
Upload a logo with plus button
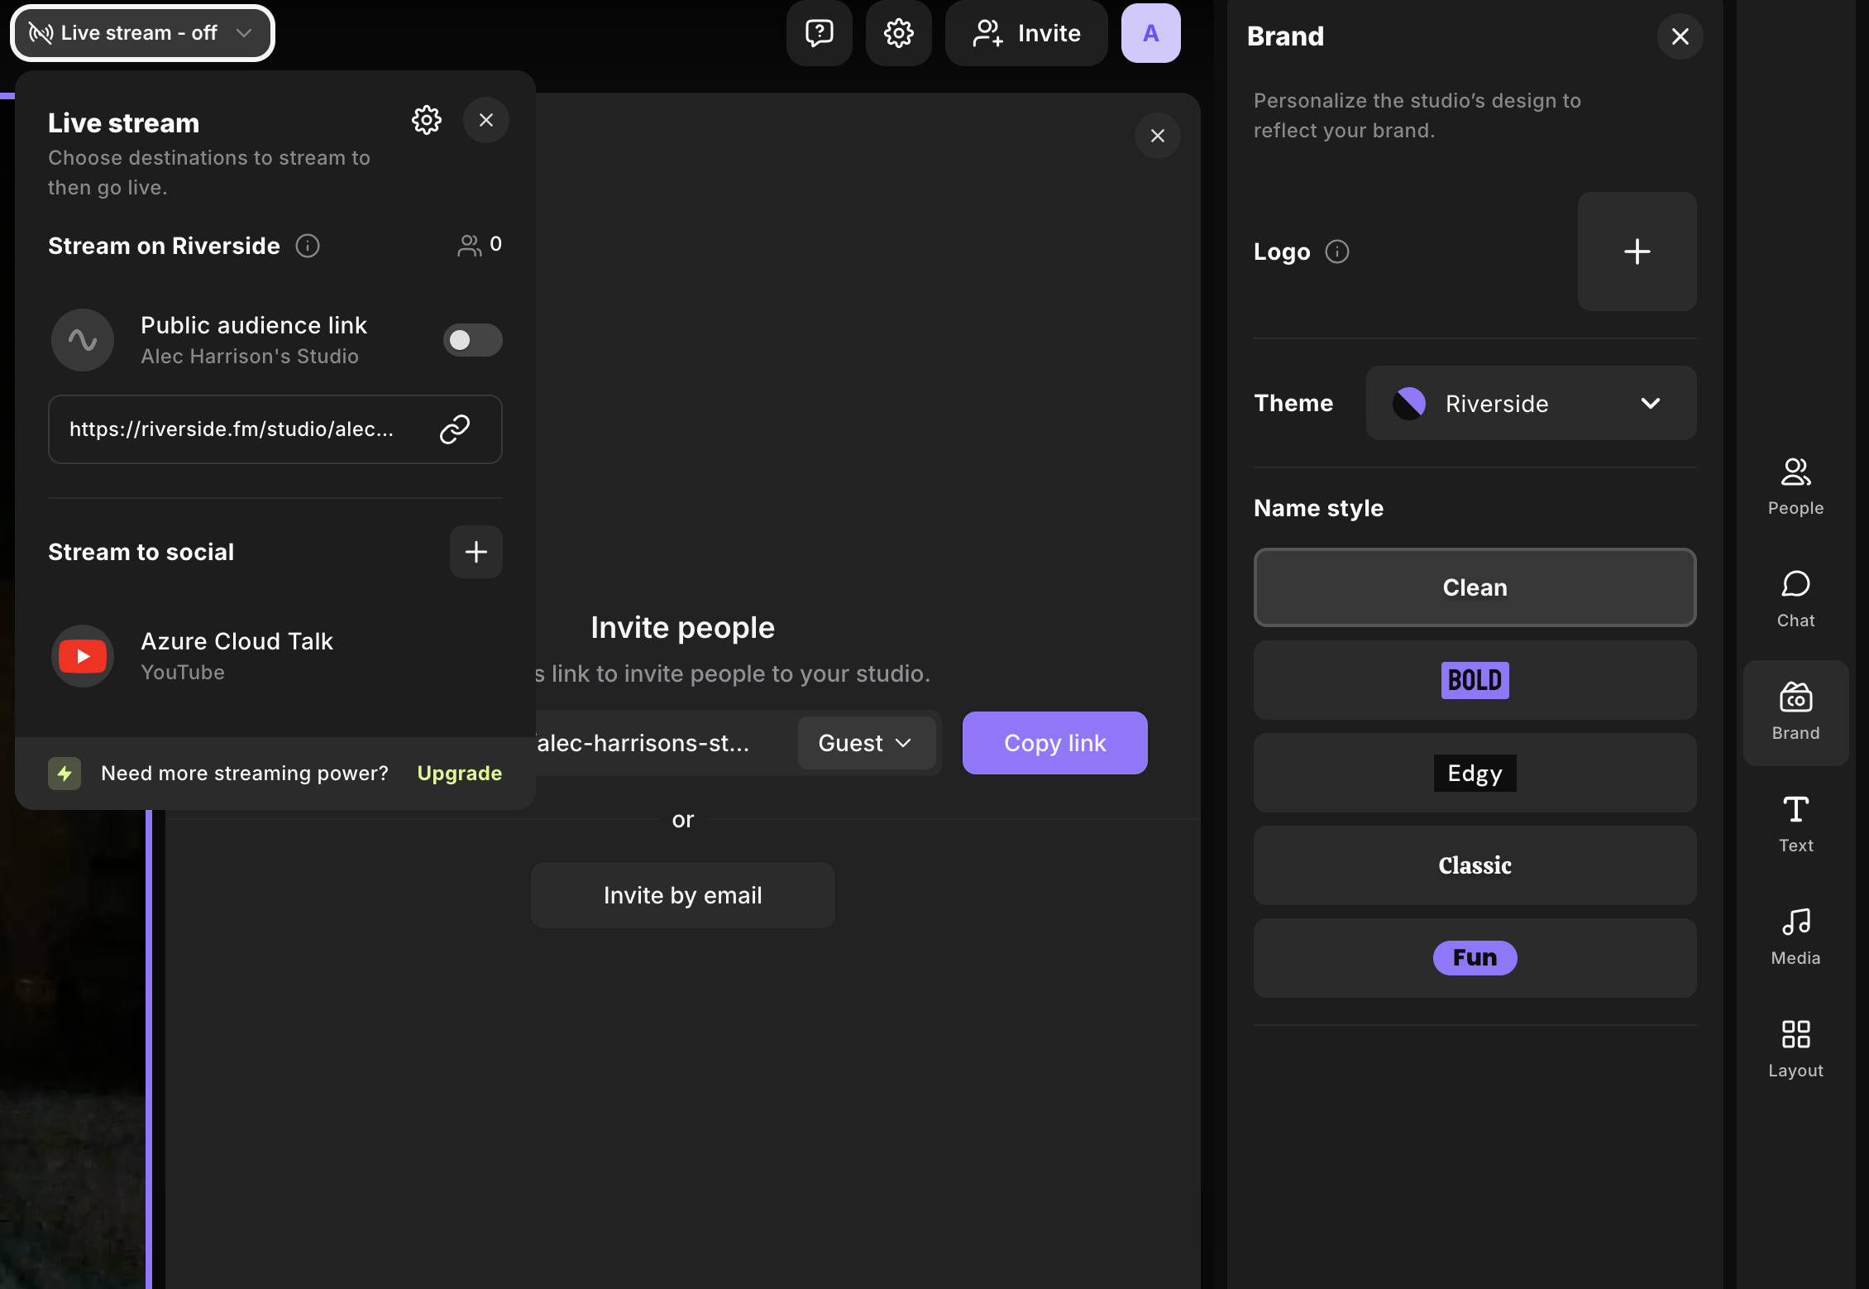click(x=1637, y=252)
